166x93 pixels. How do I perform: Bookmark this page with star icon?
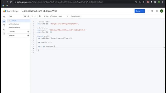tap(143, 2)
